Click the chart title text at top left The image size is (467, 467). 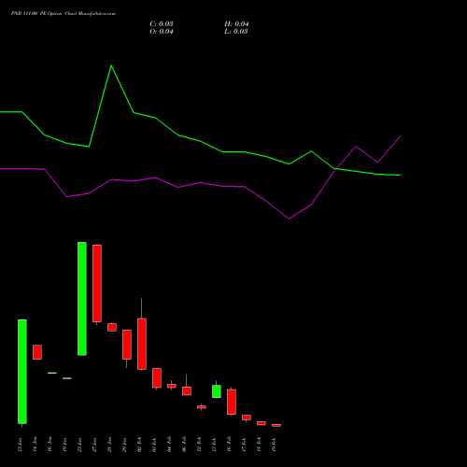click(64, 14)
